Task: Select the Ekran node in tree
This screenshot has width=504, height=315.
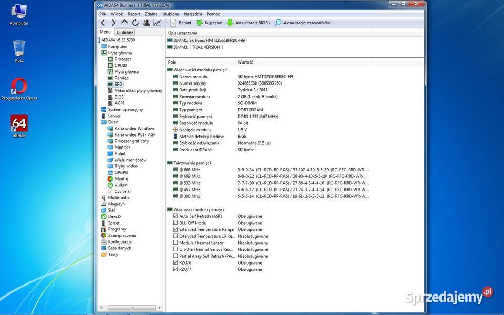Action: 113,122
